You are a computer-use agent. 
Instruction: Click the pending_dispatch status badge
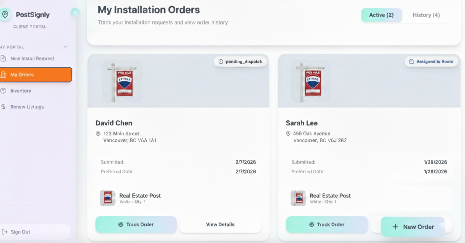(240, 61)
